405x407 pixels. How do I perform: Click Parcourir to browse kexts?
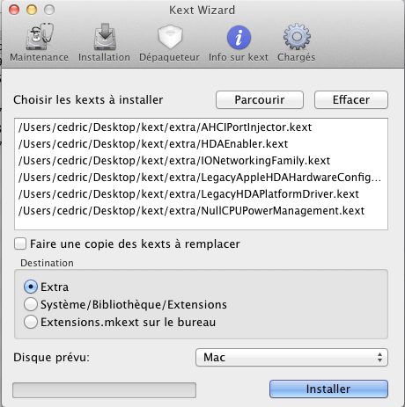[x=260, y=99]
